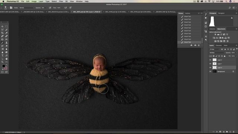Switch to the Channels tab
Image resolution: width=238 pixels, height=134 pixels.
coord(219,45)
